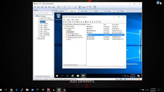164x92 pixels.
Task: Select LAB - Sharepoint in the Library
Action: 45,29
